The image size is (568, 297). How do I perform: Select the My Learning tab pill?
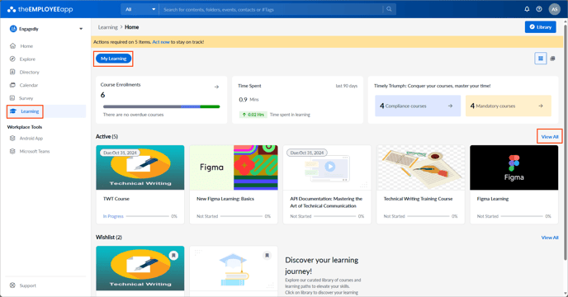(113, 59)
